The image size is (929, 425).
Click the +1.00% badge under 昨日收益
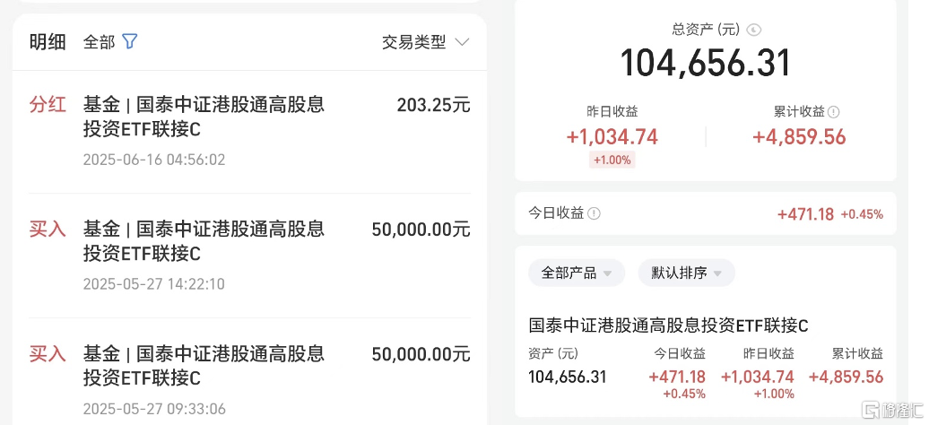click(x=612, y=160)
